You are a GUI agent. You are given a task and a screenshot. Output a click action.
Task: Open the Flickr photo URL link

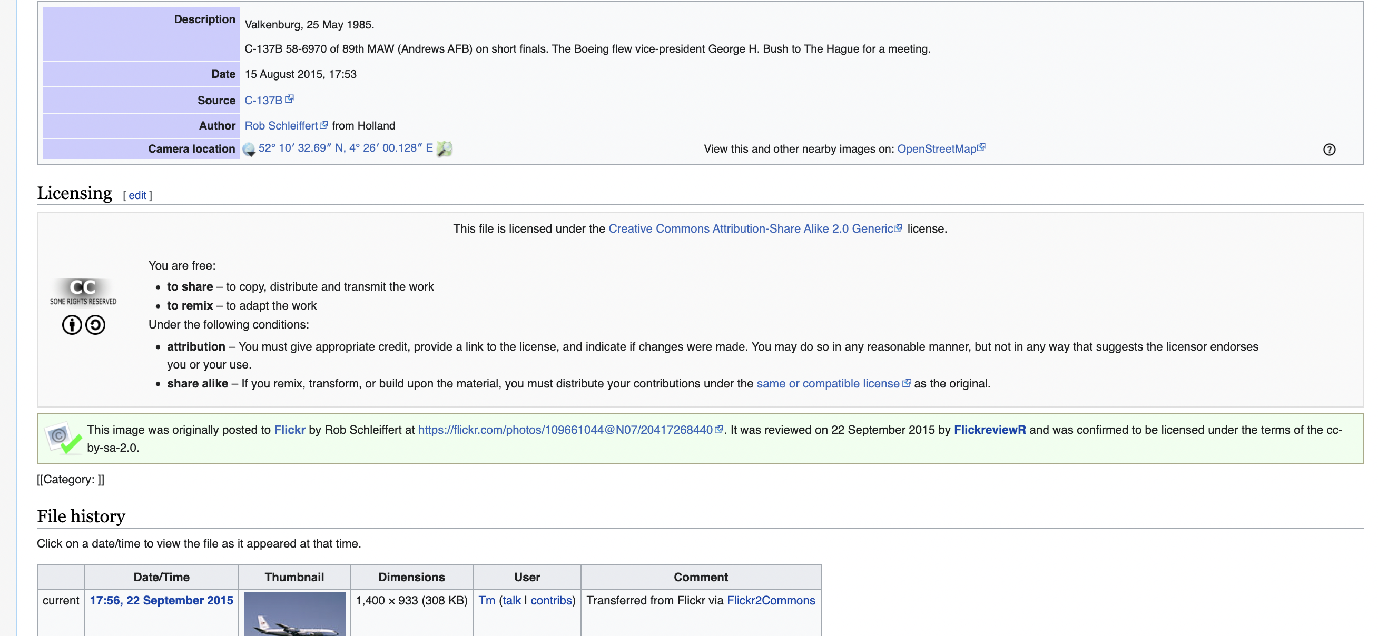565,430
